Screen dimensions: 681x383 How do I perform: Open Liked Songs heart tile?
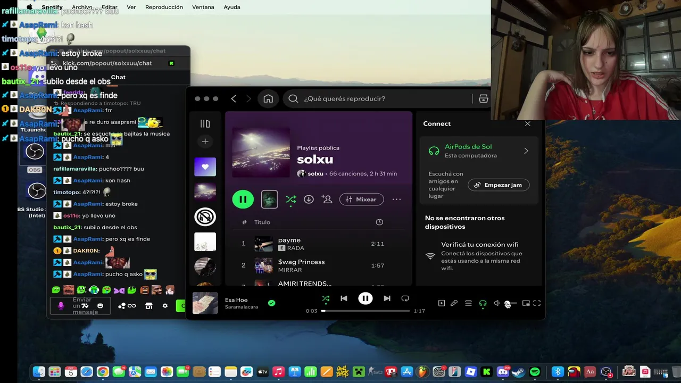(205, 166)
